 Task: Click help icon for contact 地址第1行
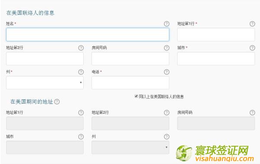[252, 24]
